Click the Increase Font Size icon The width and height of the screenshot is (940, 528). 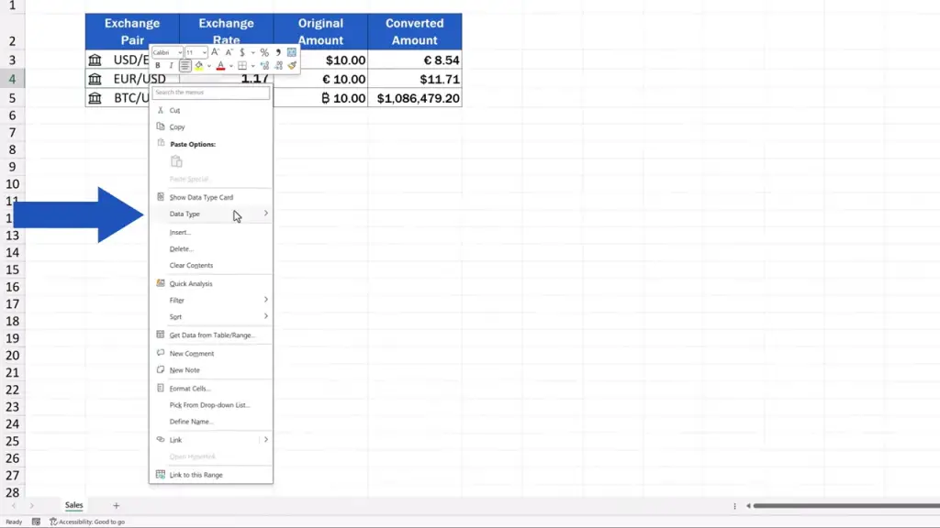(x=216, y=52)
